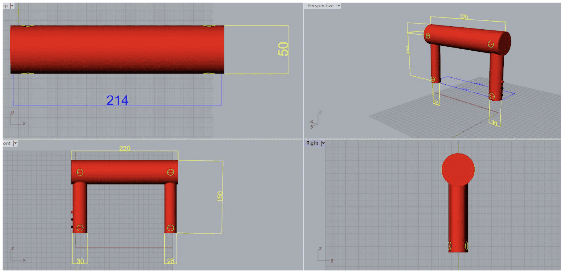The height and width of the screenshot is (272, 563).
Task: Pick the 150 dimension in Front view
Action: (220, 196)
